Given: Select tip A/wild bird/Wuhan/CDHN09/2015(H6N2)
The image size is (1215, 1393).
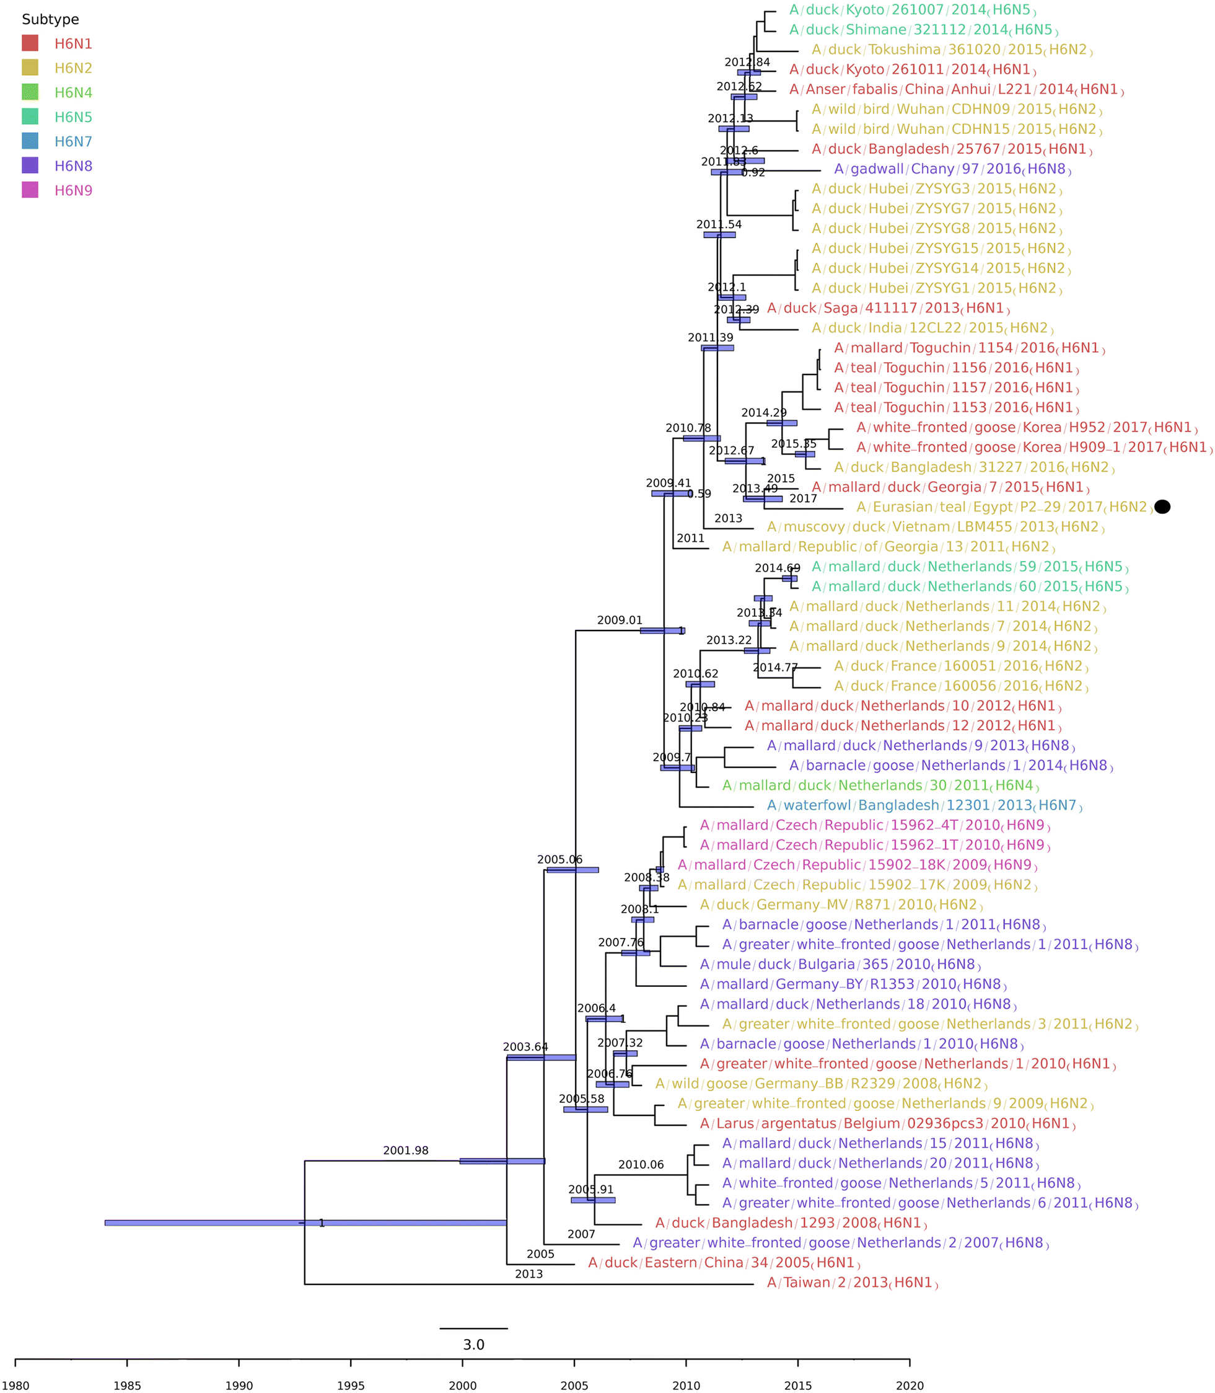Looking at the screenshot, I should click(x=957, y=109).
